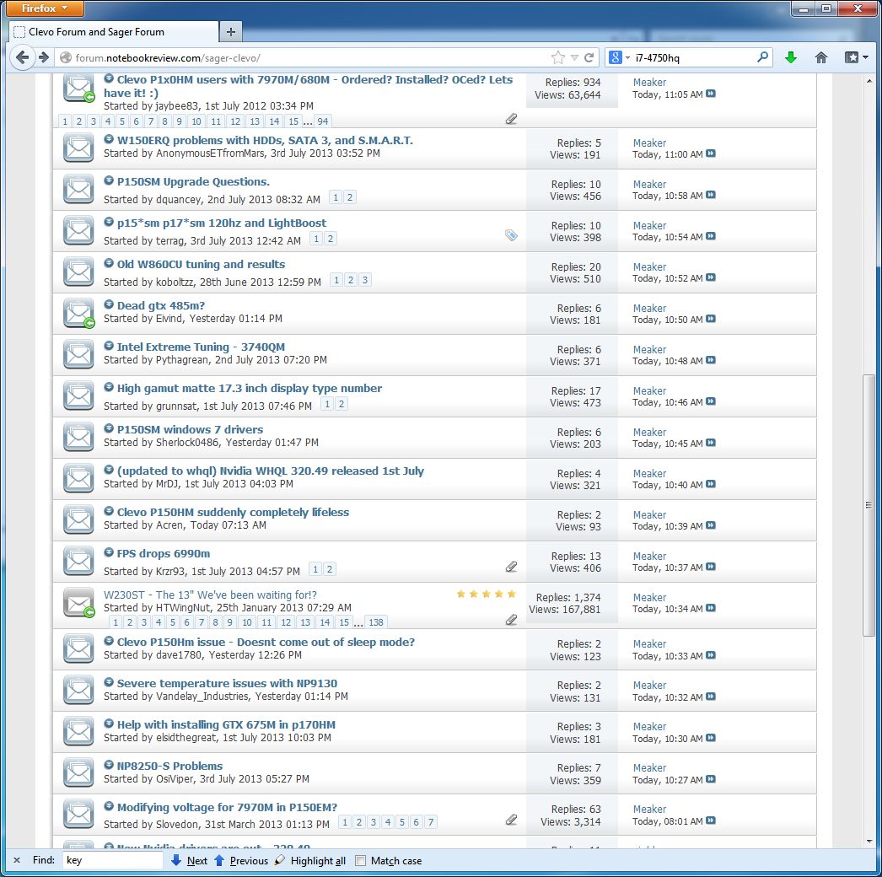This screenshot has height=877, width=882.
Task: Click thread status icon for NP8250-S Problems
Action: click(78, 773)
